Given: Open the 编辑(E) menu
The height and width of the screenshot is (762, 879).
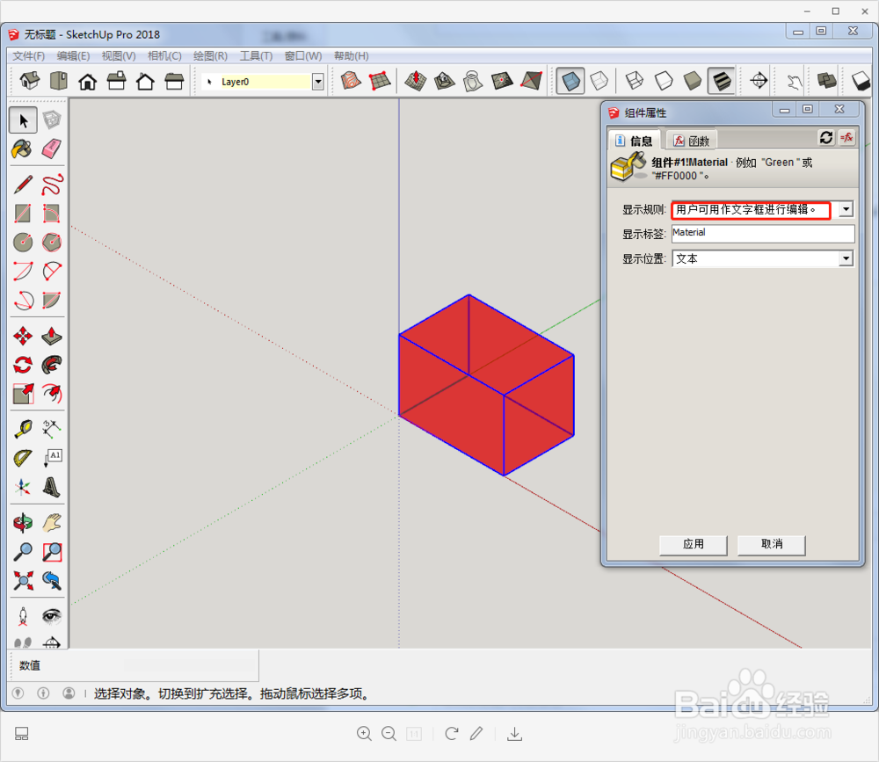Looking at the screenshot, I should pyautogui.click(x=74, y=56).
